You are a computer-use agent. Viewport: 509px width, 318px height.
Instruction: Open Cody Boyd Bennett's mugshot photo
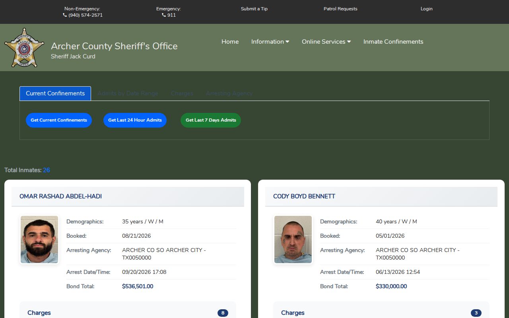point(293,240)
